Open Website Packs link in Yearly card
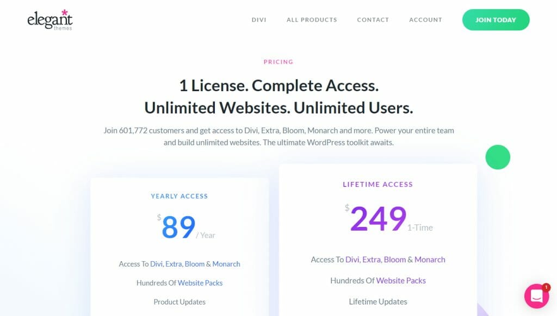Viewport: 557px width, 316px height. (x=200, y=283)
